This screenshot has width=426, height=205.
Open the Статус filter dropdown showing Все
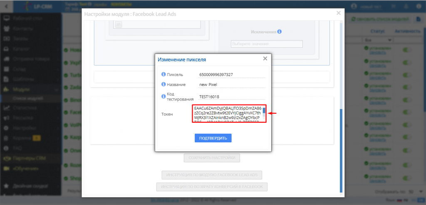[379, 40]
